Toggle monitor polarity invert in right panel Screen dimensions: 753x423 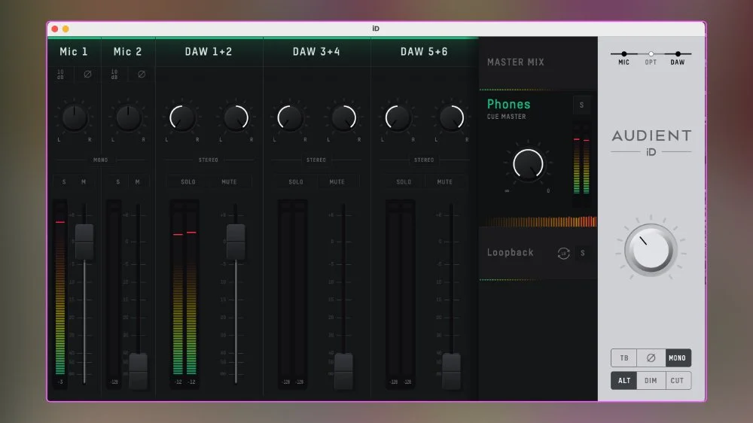[651, 358]
